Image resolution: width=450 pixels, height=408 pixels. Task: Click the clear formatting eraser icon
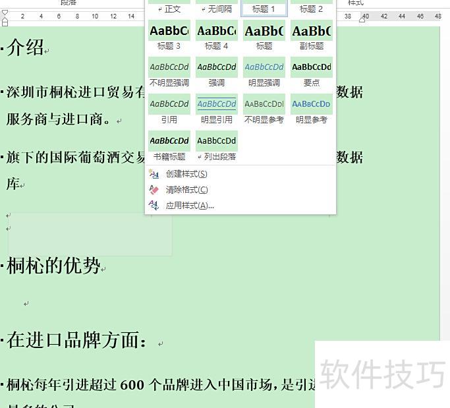pos(154,190)
